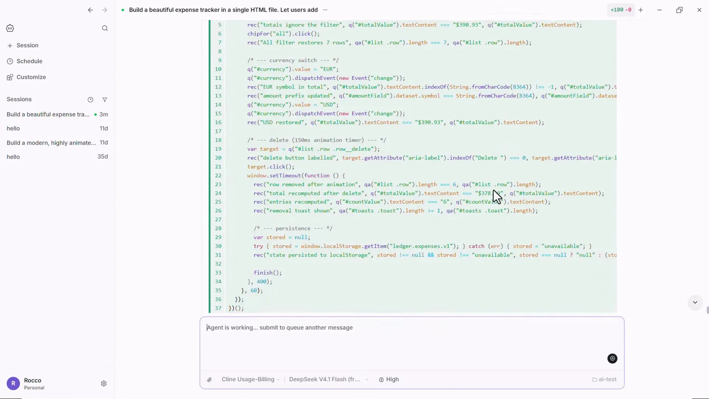Click the 'Sessions' heading

click(19, 99)
